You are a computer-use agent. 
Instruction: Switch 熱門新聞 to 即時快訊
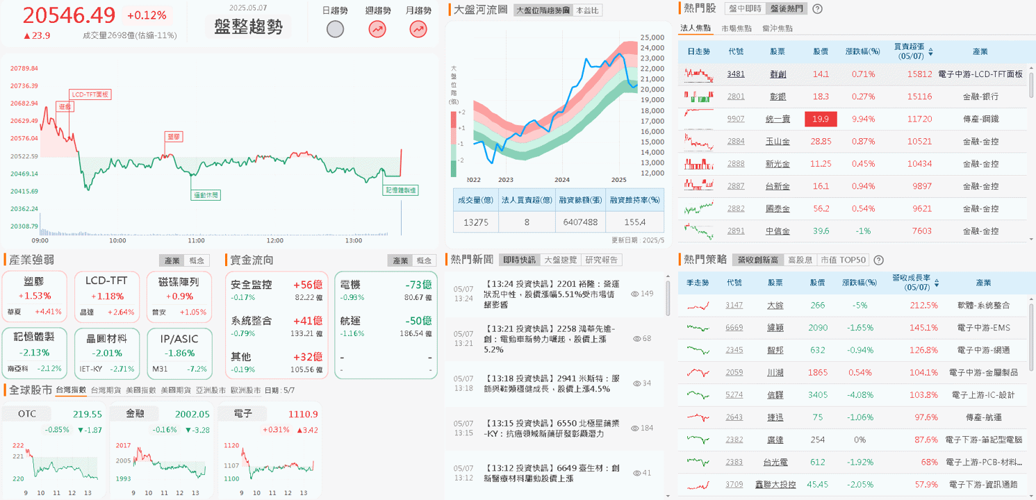[519, 260]
